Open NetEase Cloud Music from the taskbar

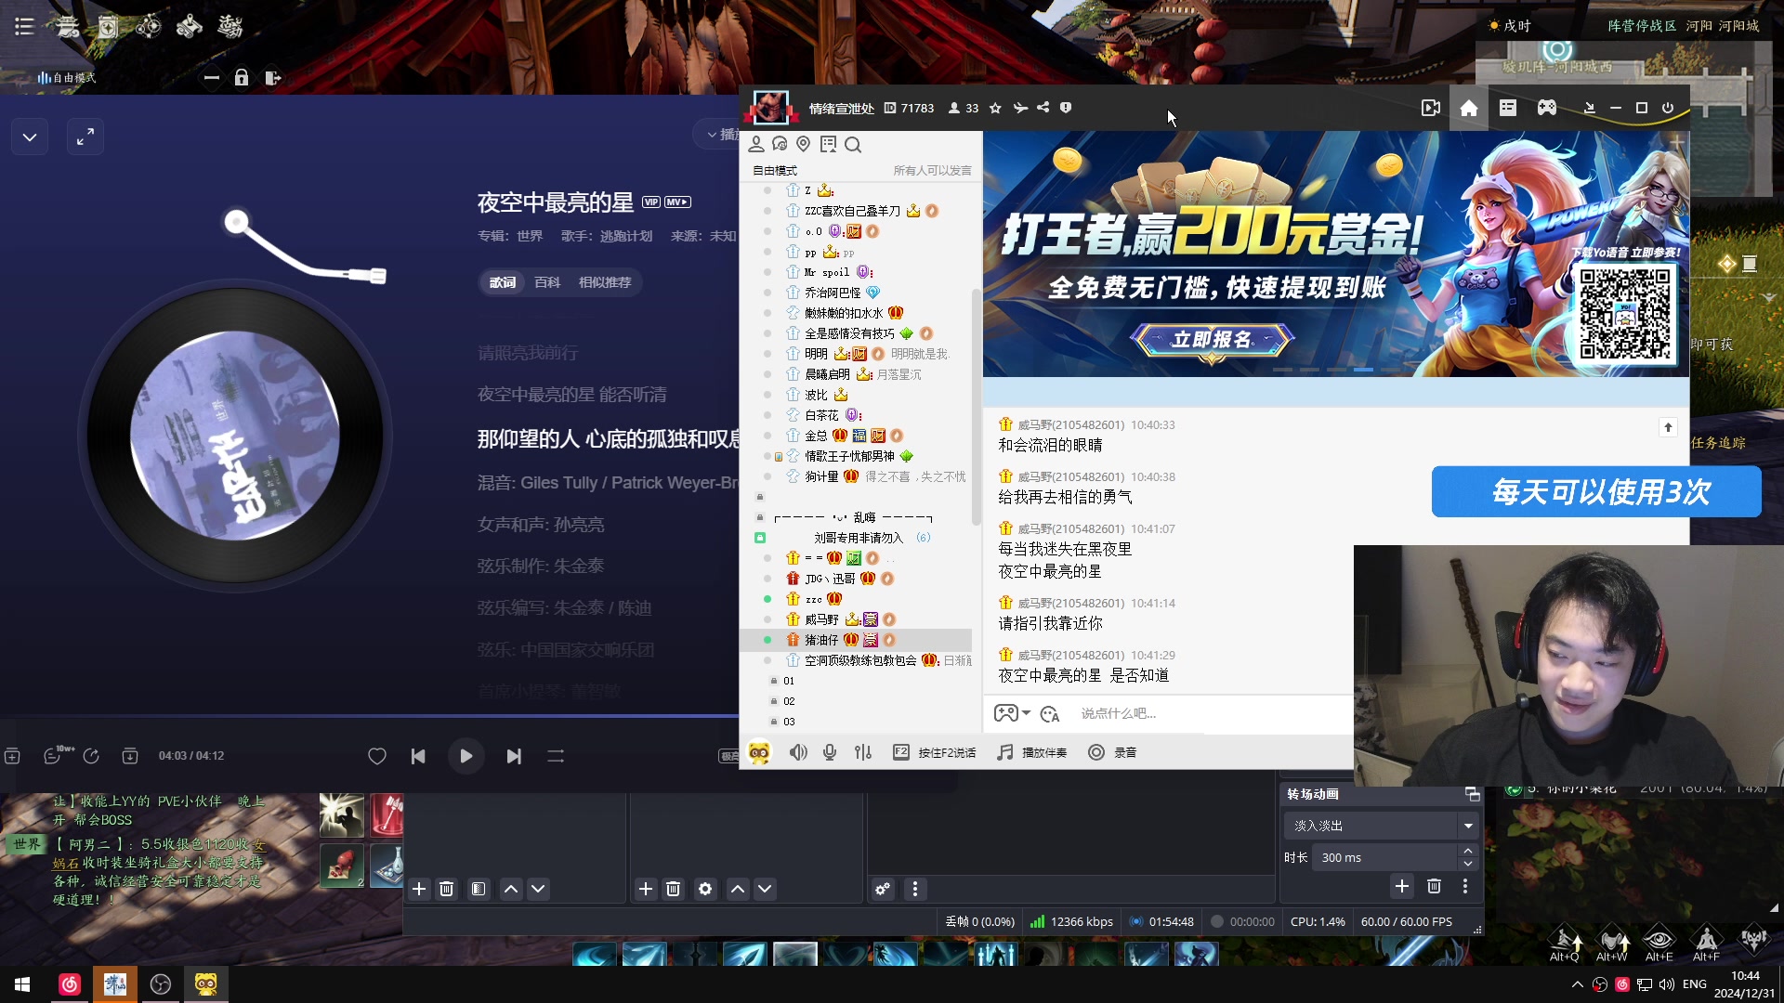[70, 984]
